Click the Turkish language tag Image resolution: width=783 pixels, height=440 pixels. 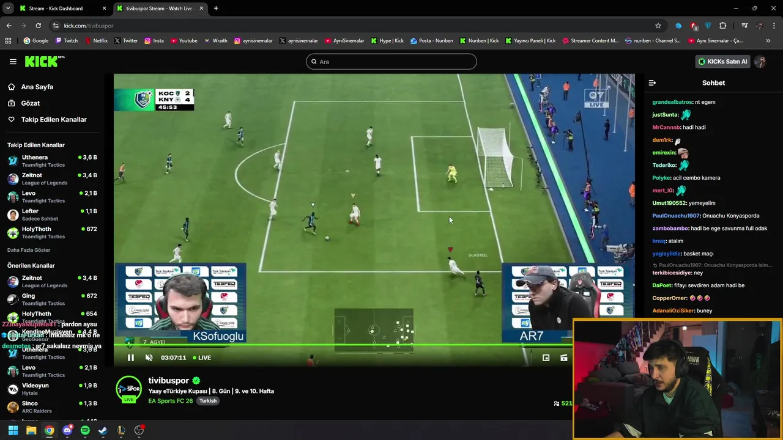coord(208,401)
